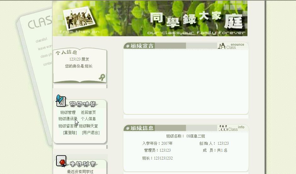
Task: Click the [重登陆] re-login link
Action: click(70, 133)
